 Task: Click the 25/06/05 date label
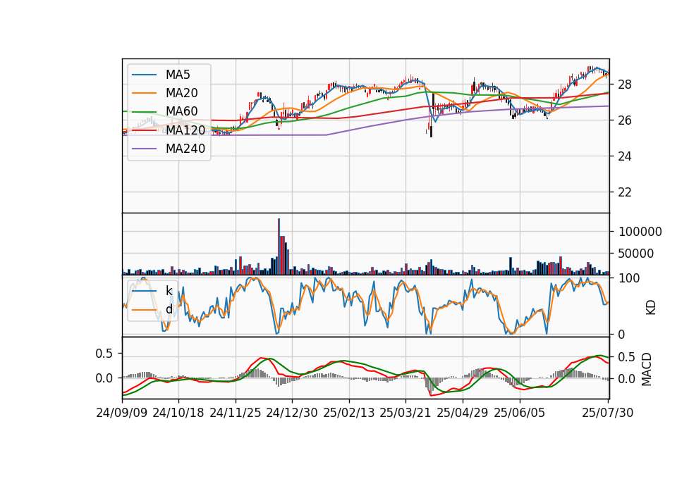pos(520,413)
